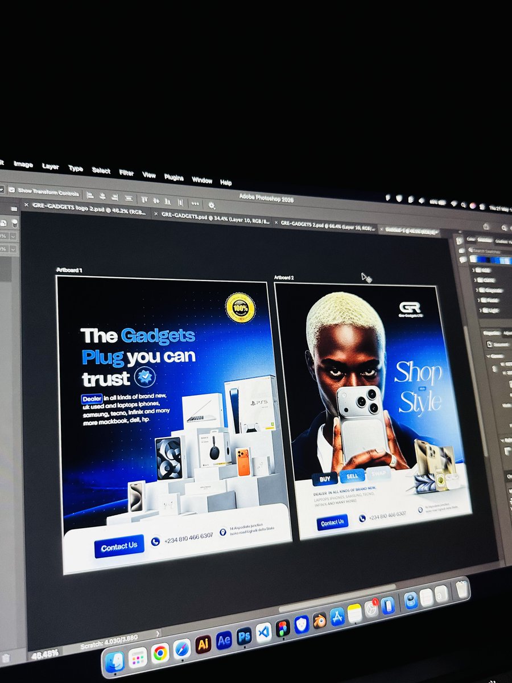This screenshot has width=512, height=683.
Task: Open the Help menu
Action: 226,183
